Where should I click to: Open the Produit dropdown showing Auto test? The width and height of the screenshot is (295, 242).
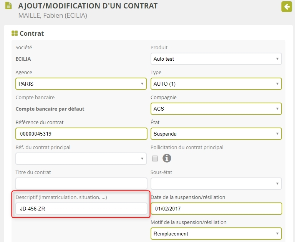[x=216, y=59]
